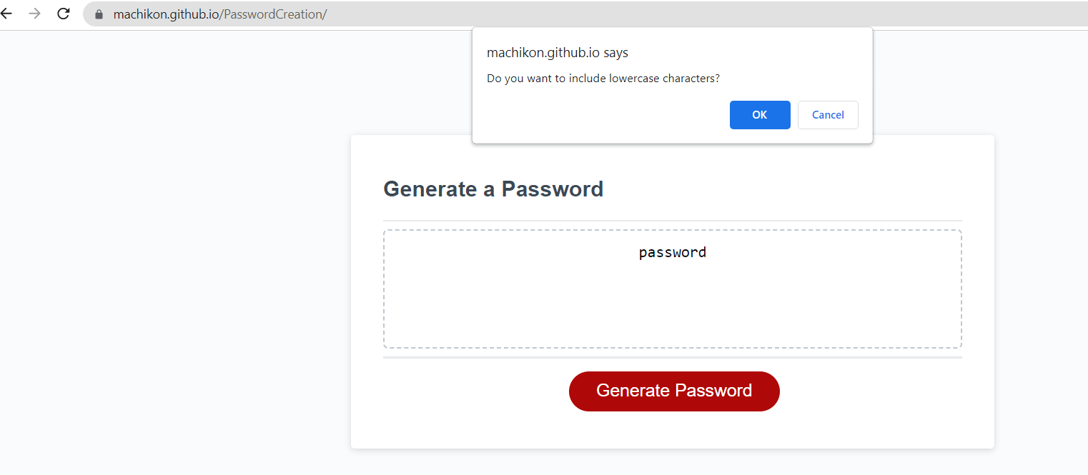The image size is (1088, 475).
Task: Click the generated password text
Action: 672,251
